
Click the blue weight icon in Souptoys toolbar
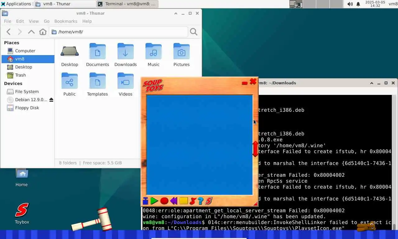tap(145, 201)
